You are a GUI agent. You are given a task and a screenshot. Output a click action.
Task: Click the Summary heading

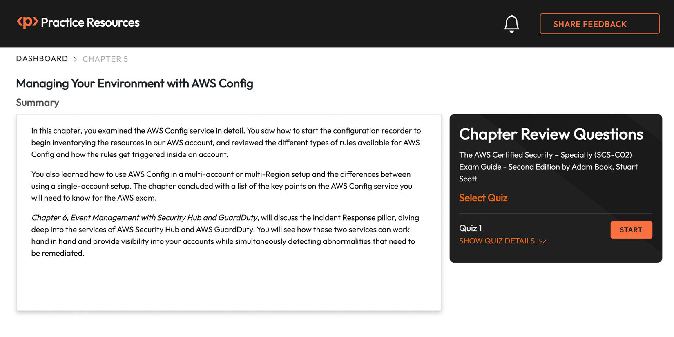pos(38,103)
